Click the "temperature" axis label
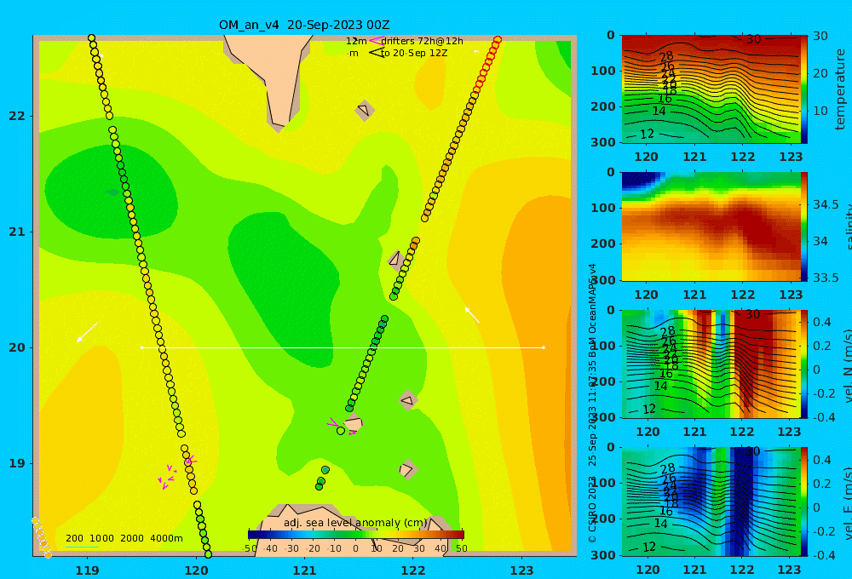Screen dimensions: 852x579 tap(840, 89)
